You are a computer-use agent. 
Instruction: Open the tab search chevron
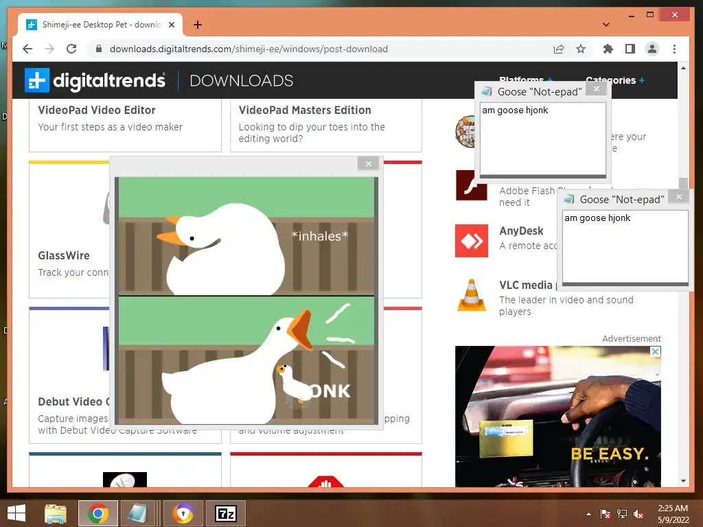click(x=606, y=25)
